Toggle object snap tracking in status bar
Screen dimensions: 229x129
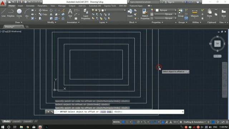[x=152, y=122]
